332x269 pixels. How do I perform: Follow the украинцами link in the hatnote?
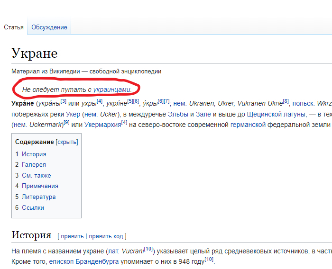[111, 90]
